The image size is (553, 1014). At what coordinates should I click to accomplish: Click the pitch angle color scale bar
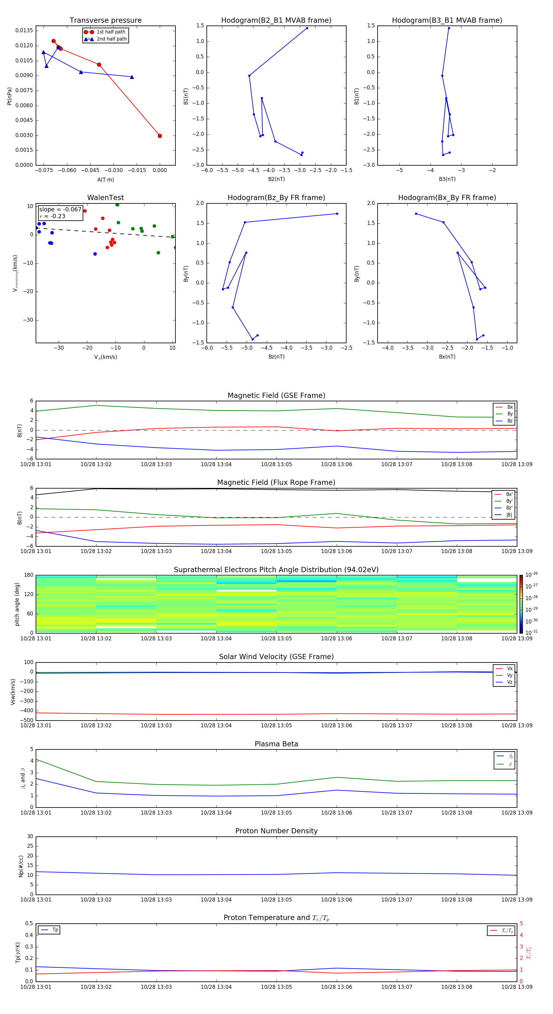click(521, 604)
